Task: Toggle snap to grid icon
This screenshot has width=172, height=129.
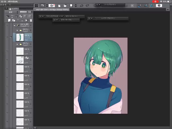Action: pos(152,6)
